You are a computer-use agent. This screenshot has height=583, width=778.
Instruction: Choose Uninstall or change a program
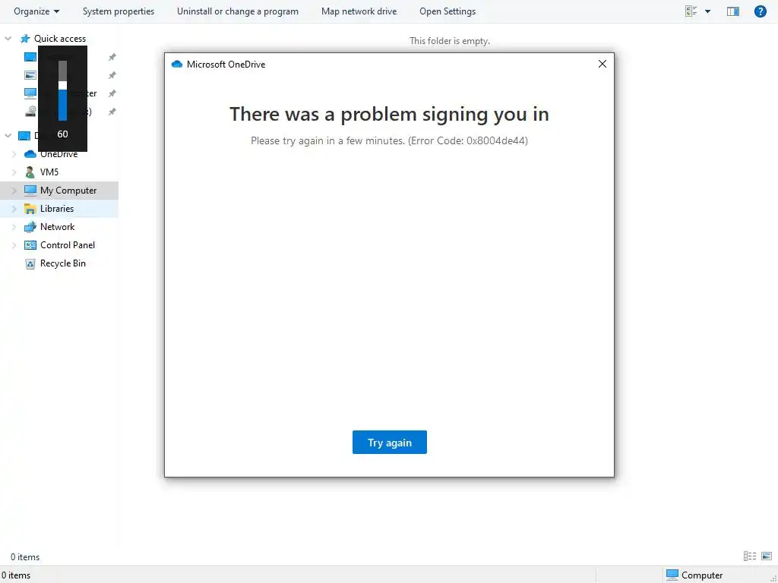[x=238, y=11]
